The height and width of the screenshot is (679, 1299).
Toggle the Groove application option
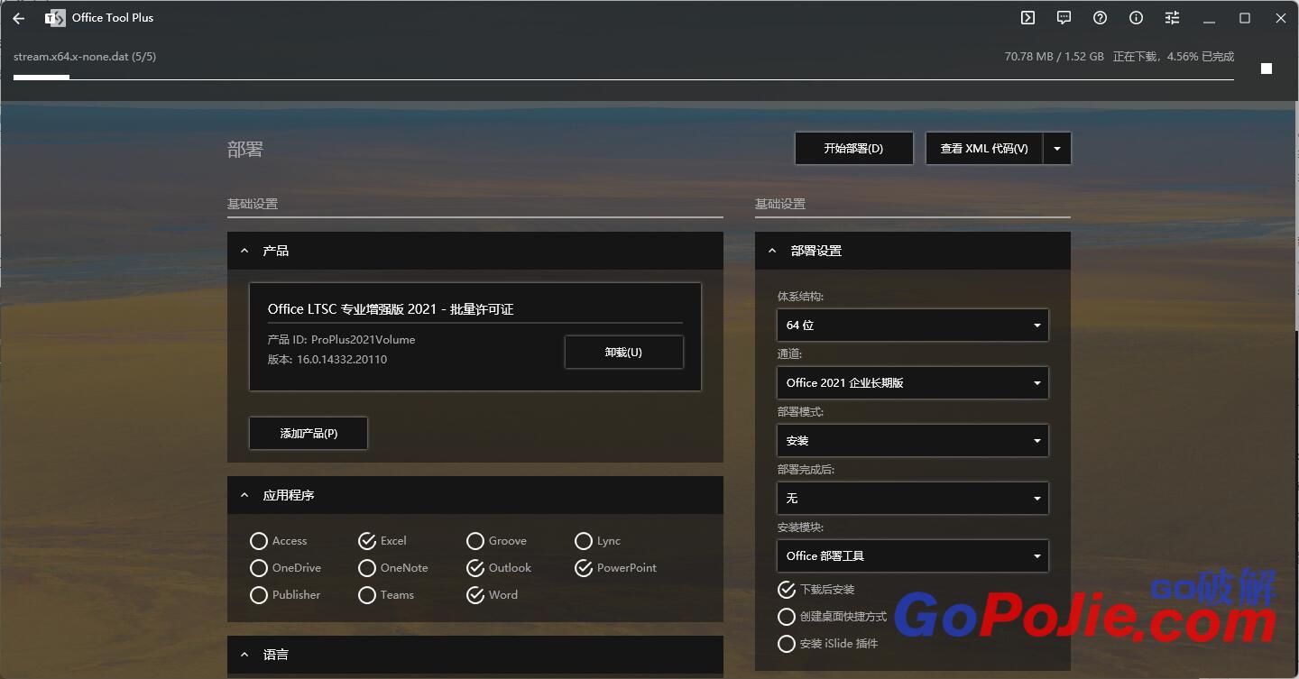point(496,541)
